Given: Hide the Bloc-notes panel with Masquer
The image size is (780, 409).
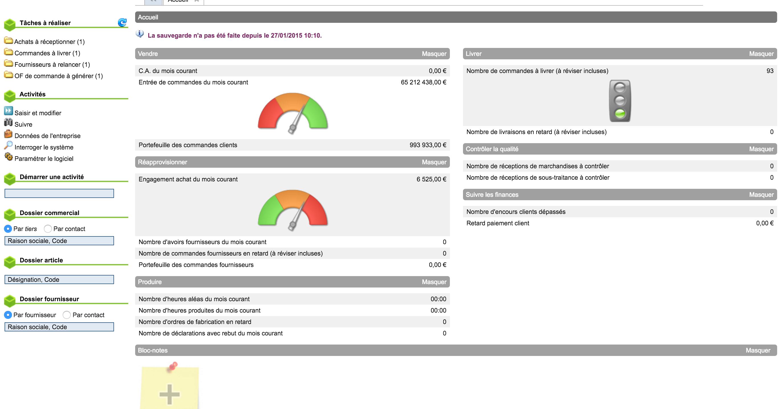Looking at the screenshot, I should click(x=758, y=350).
